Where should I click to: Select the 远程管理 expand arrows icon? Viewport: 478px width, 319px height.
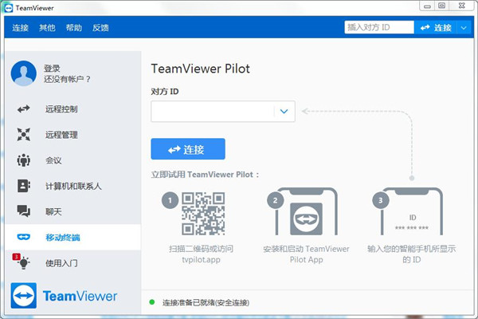pyautogui.click(x=23, y=134)
